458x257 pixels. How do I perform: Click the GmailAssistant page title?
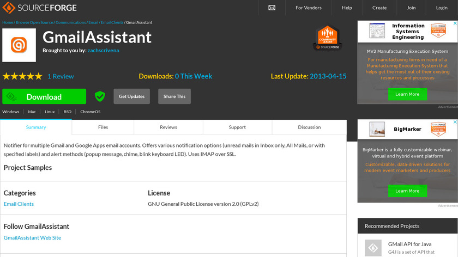point(97,38)
